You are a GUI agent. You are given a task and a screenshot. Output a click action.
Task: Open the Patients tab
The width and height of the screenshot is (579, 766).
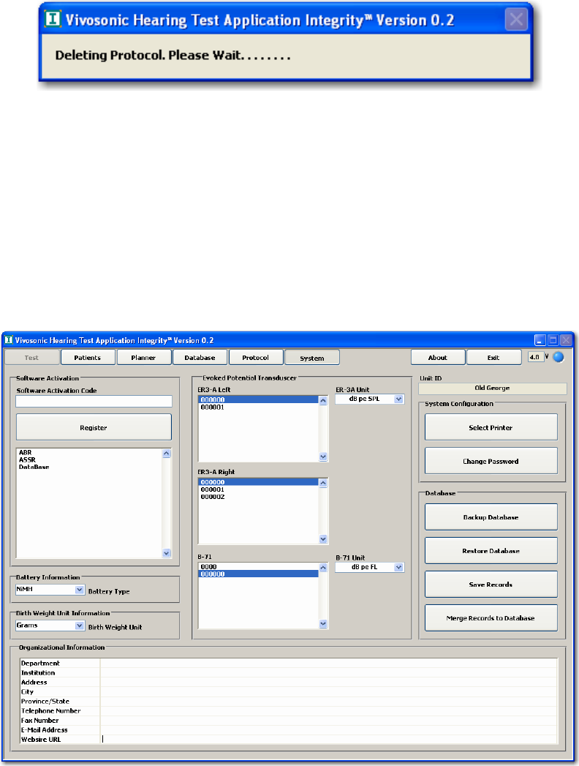88,358
